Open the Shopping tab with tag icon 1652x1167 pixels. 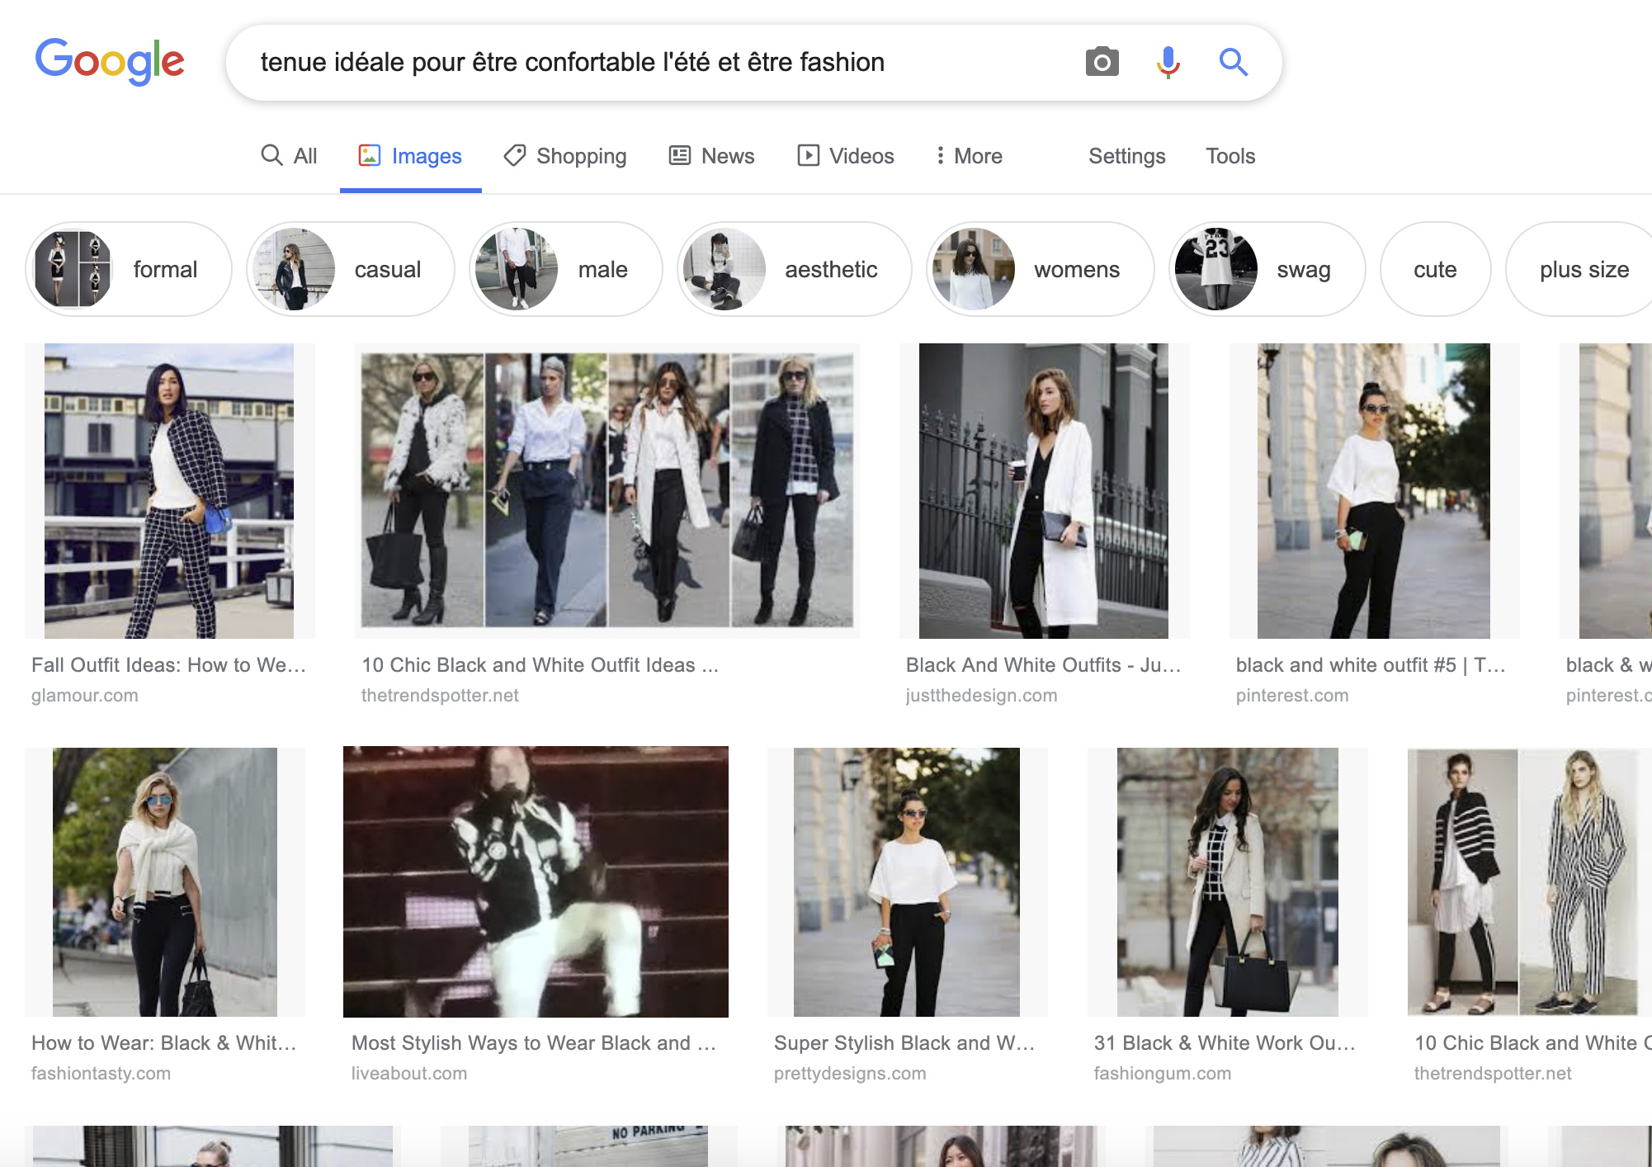coord(566,156)
